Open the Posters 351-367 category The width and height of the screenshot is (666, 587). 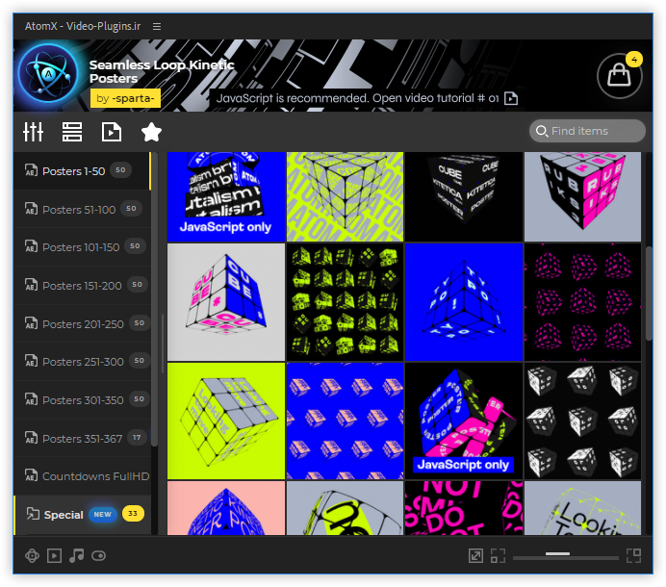83,438
